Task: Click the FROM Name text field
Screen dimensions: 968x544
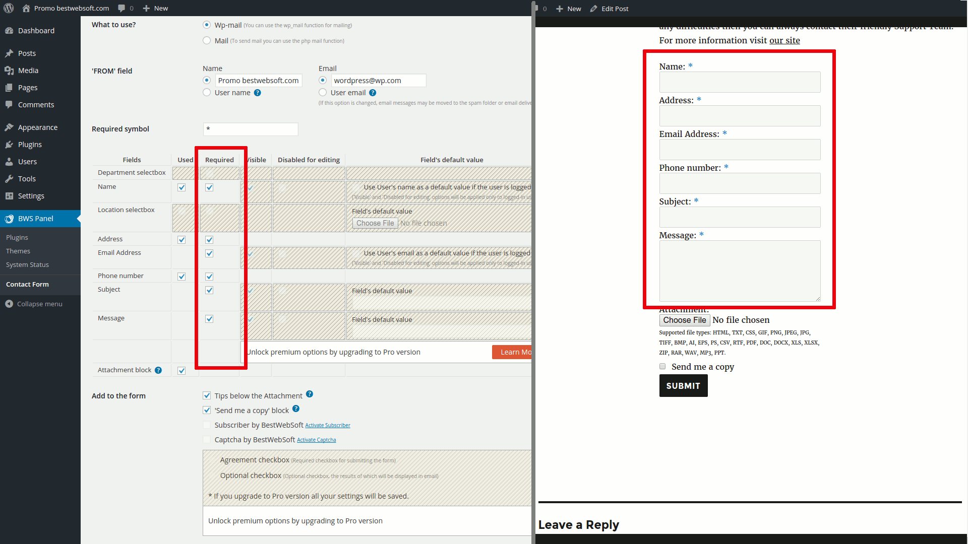Action: click(x=259, y=81)
